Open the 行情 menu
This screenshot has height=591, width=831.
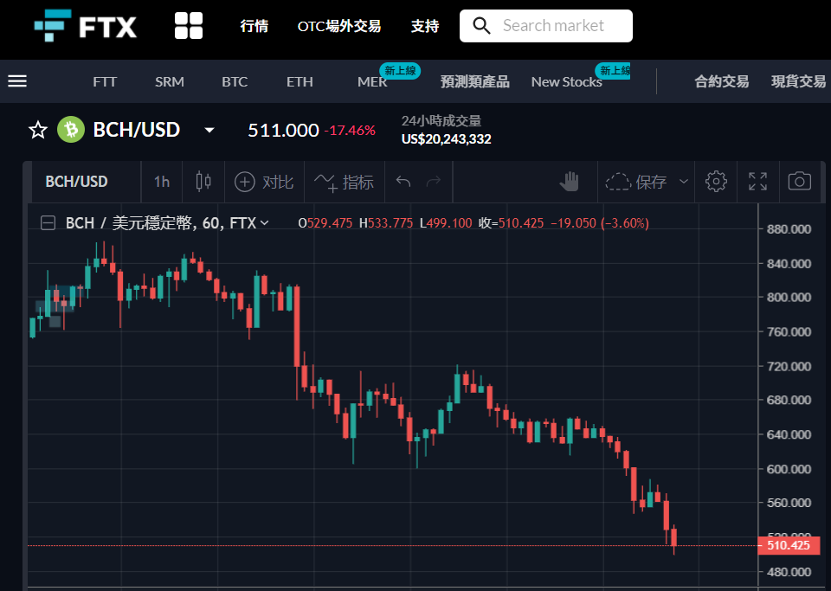click(254, 26)
